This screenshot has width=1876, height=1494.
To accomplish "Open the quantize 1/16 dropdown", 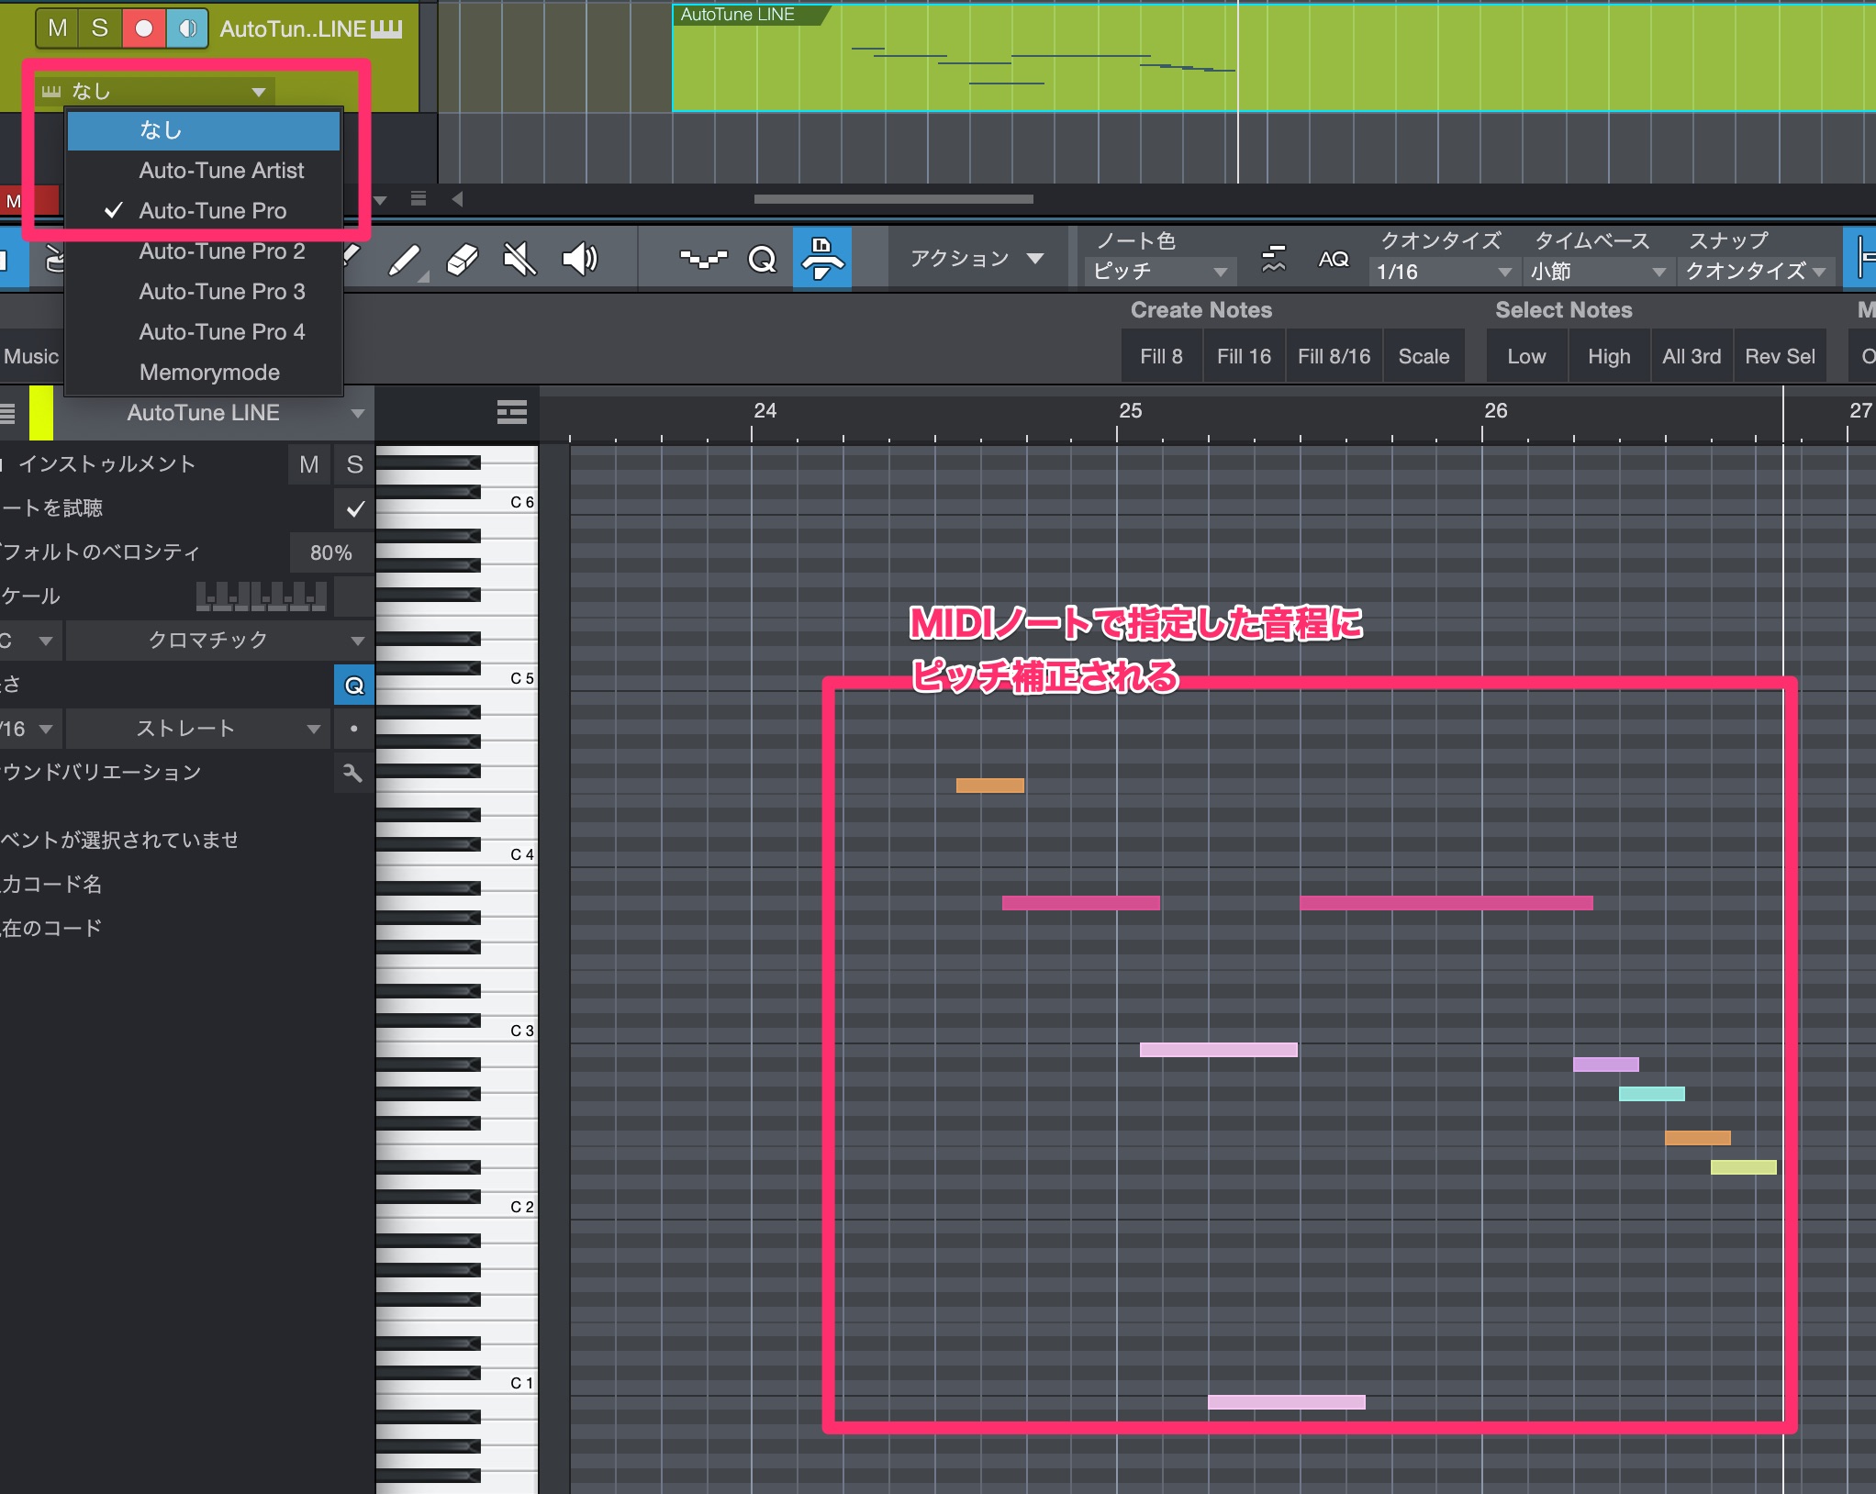I will (1443, 272).
